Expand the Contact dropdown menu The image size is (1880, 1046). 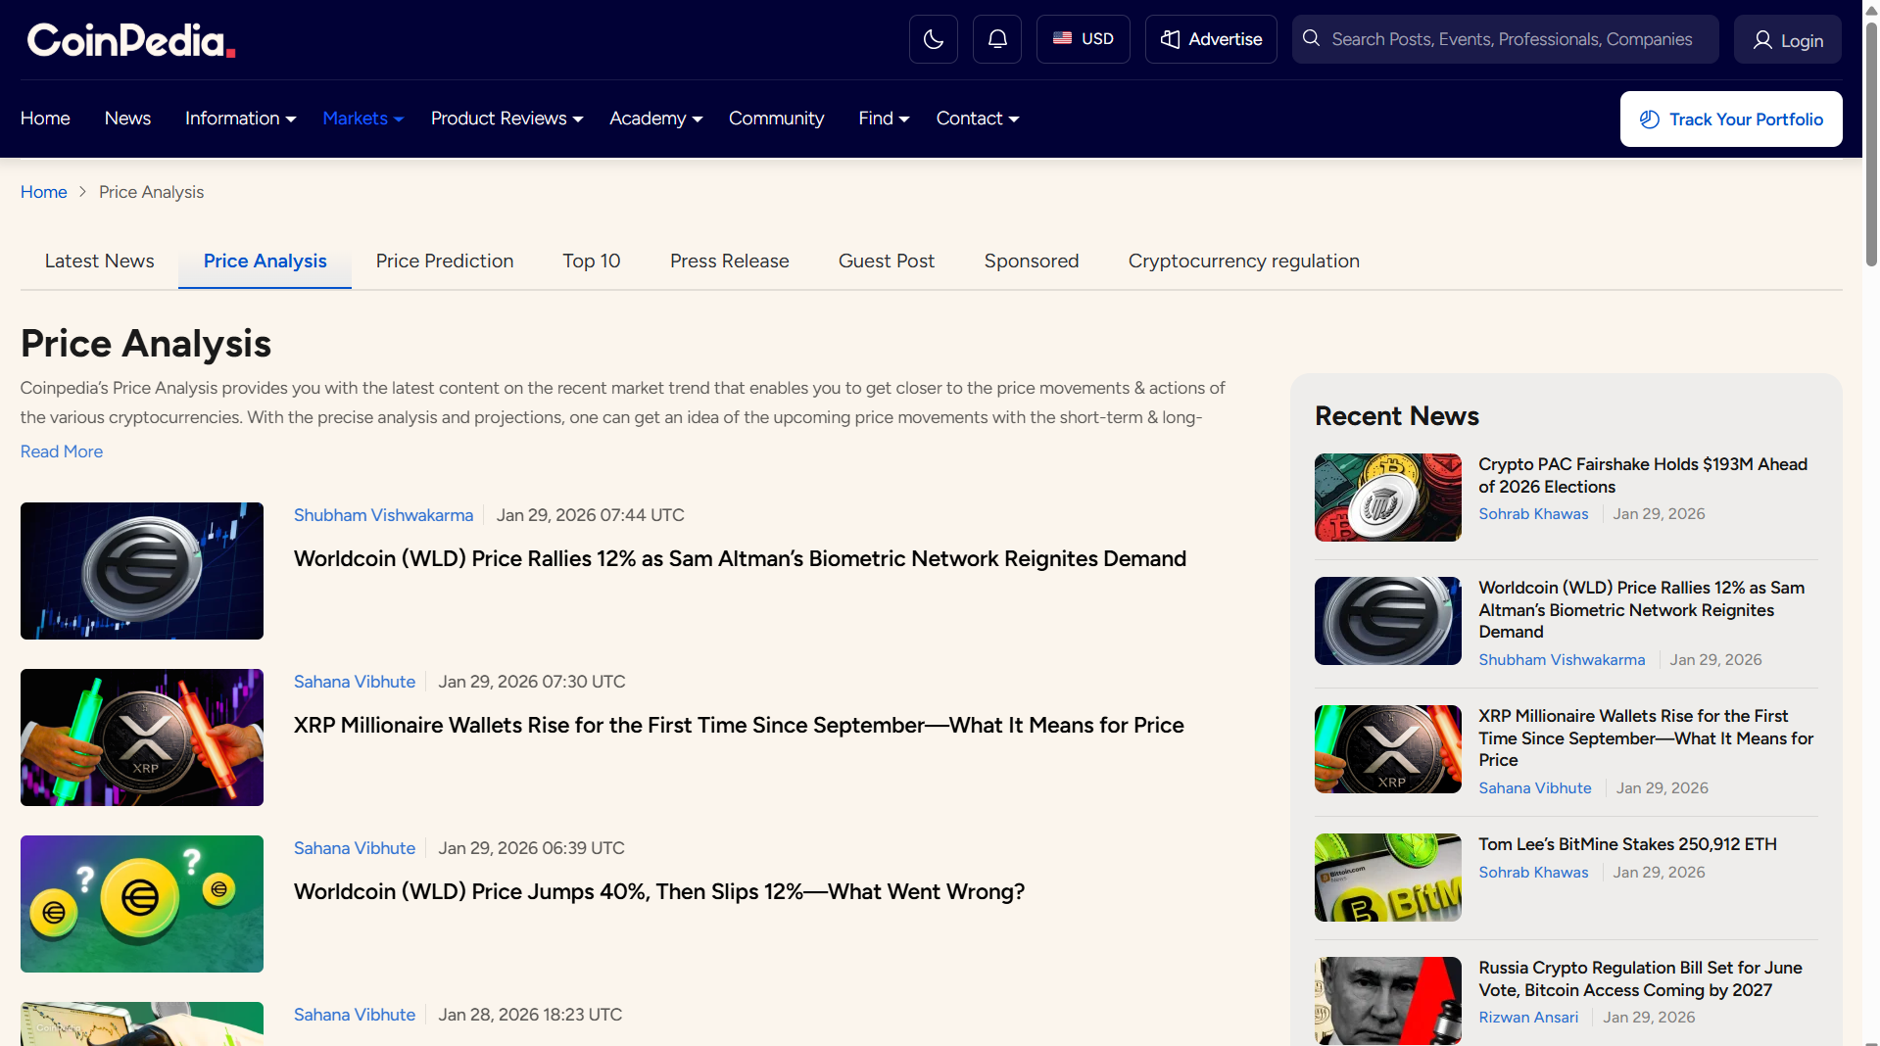pos(978,119)
